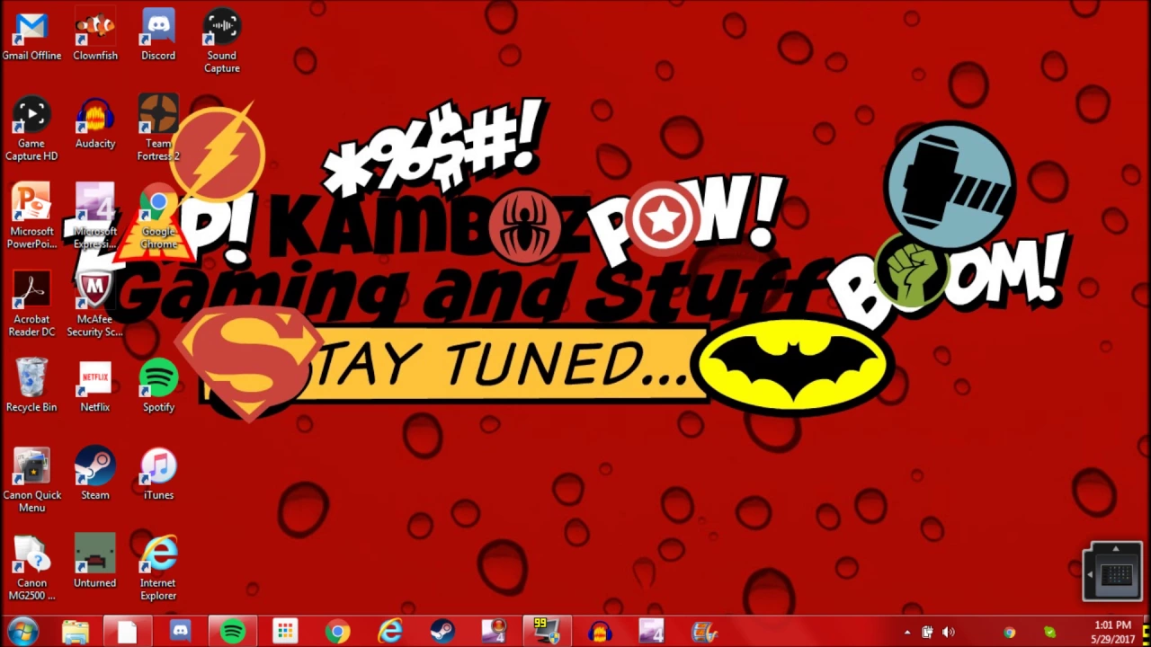The image size is (1151, 647).
Task: Open the Clownfish desktop shortcut
Action: [x=94, y=35]
